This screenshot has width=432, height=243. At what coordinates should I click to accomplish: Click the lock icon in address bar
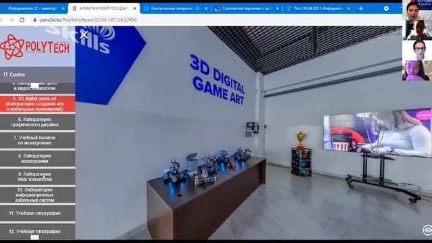(34, 20)
